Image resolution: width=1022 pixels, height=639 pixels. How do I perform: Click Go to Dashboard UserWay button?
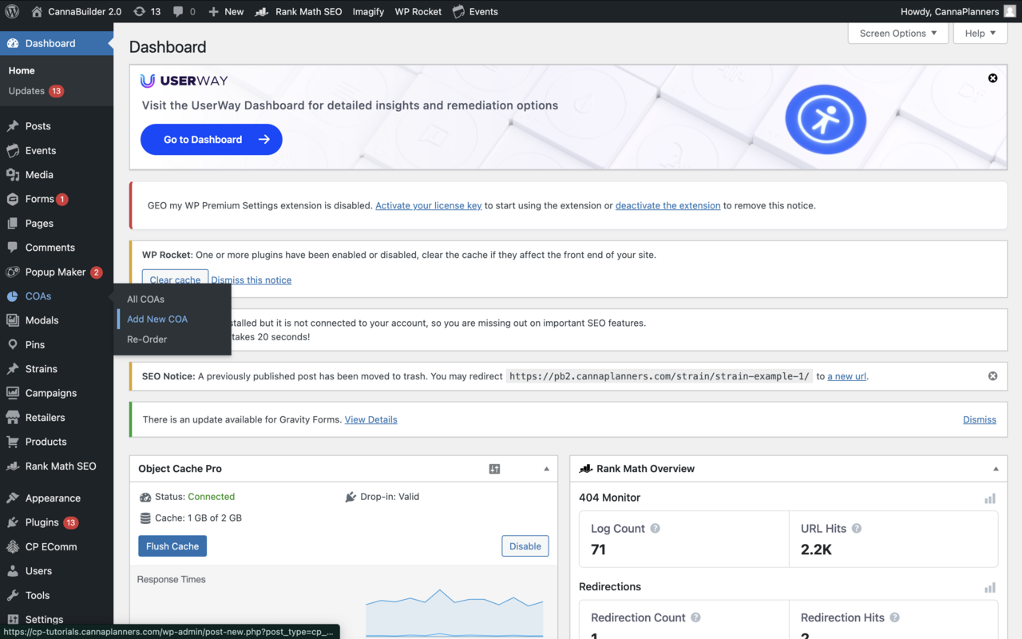click(212, 139)
